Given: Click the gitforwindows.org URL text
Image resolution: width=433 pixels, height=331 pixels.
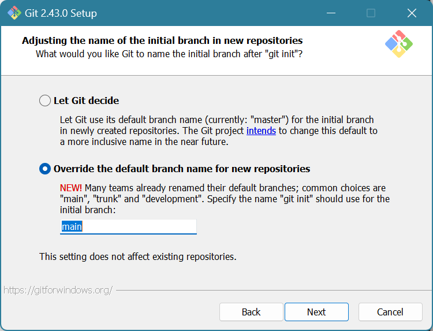Looking at the screenshot, I should pyautogui.click(x=58, y=290).
